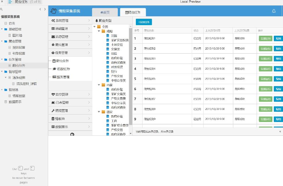283x186 pixels.
Task: Click the envelope icon for 消息管理
Action: point(53,37)
